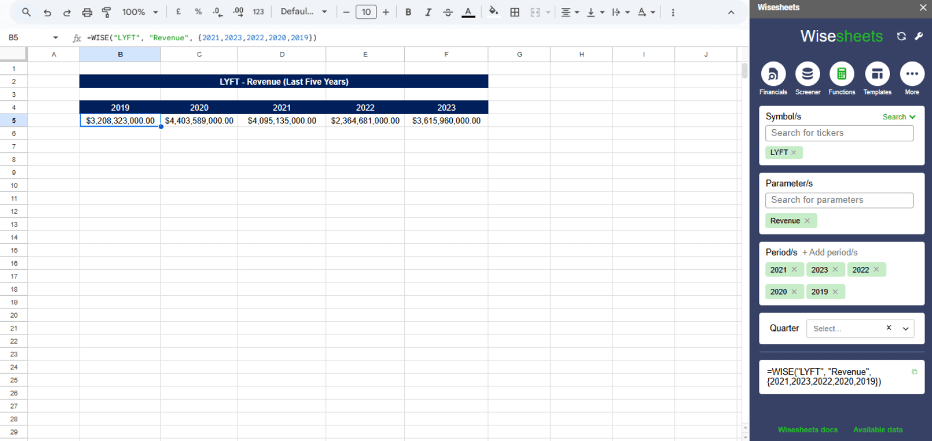Screen dimensions: 932x441
Task: Click the select-all corner box
Action: (13, 54)
